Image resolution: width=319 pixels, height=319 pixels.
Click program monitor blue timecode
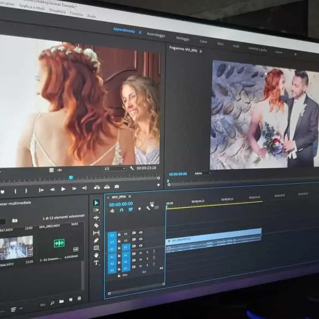[178, 174]
